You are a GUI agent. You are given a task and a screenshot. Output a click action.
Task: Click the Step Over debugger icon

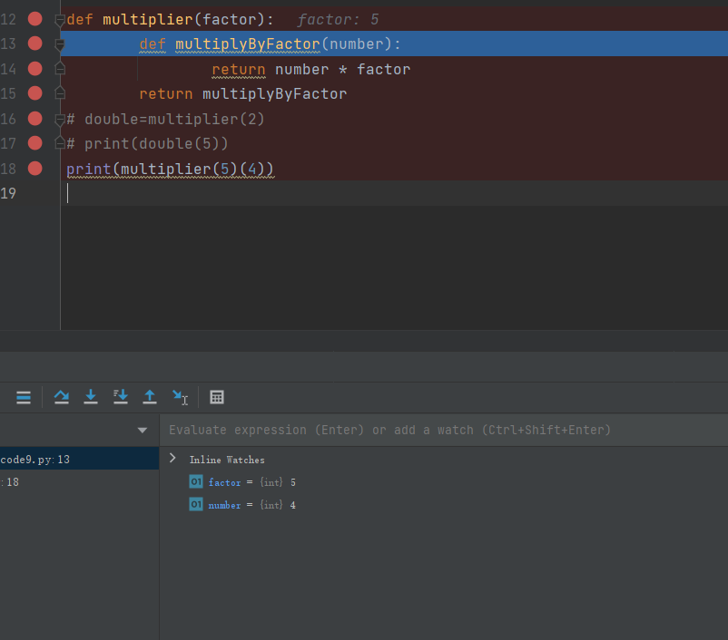61,397
